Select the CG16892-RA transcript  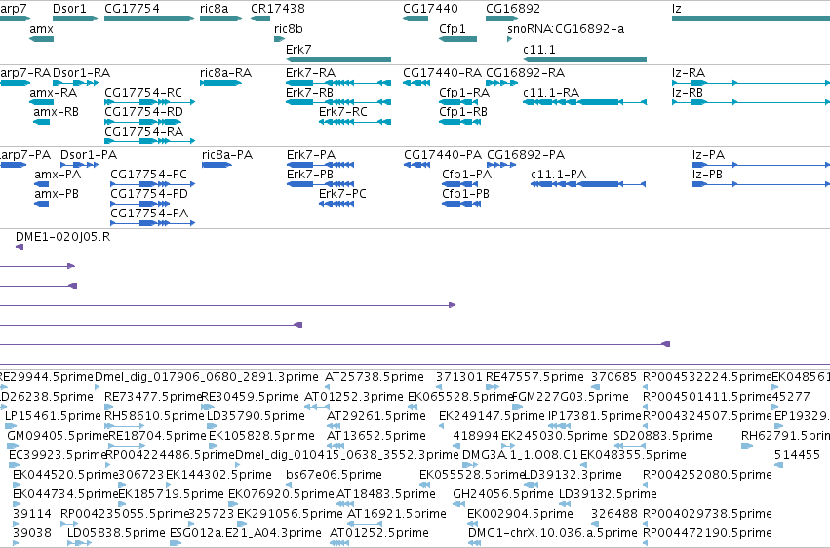pos(502,83)
